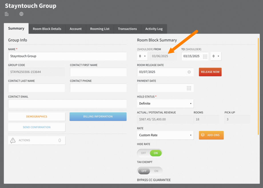Click the globe icon under Stayntouch Group
263x188 pixels.
(21, 14)
